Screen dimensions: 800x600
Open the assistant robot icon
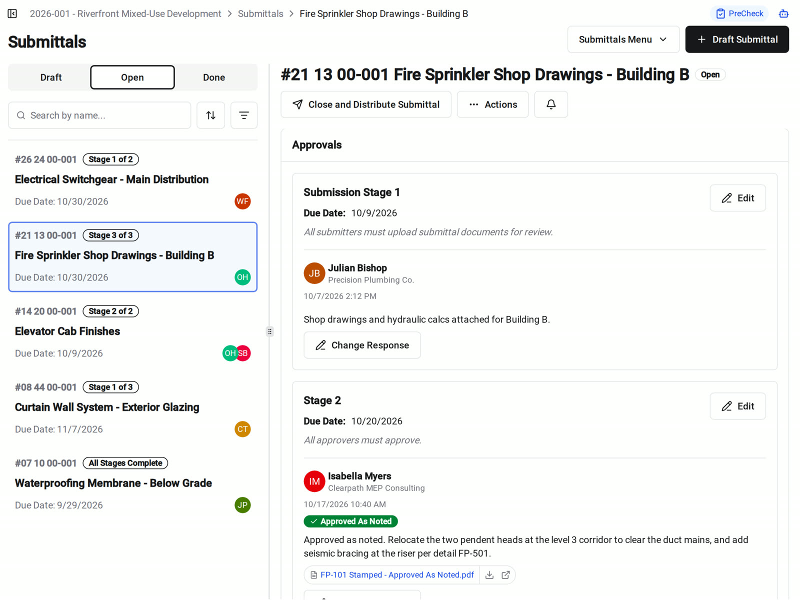pyautogui.click(x=783, y=13)
